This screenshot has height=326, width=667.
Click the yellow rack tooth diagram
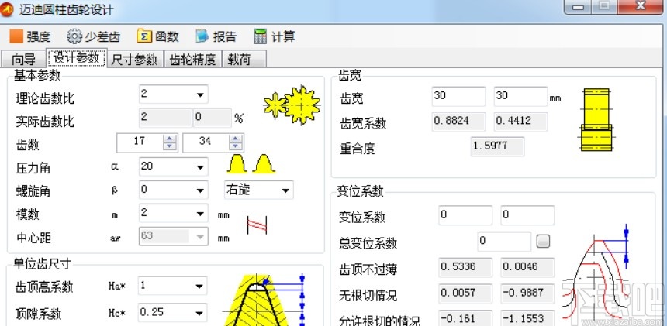[264, 300]
